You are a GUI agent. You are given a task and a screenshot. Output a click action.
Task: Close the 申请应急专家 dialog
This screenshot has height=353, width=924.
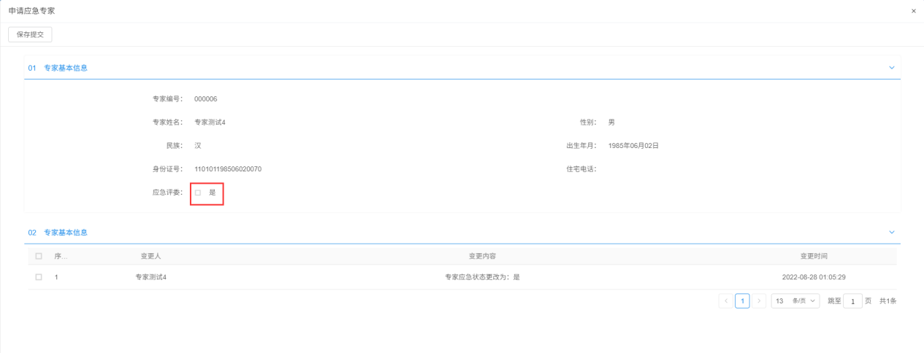pyautogui.click(x=914, y=11)
